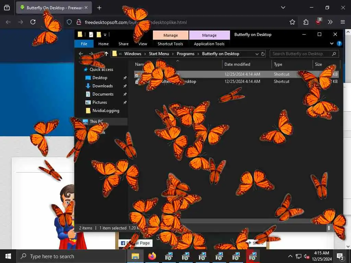Click Properties in Explorer quick access toolbar

(x=91, y=35)
